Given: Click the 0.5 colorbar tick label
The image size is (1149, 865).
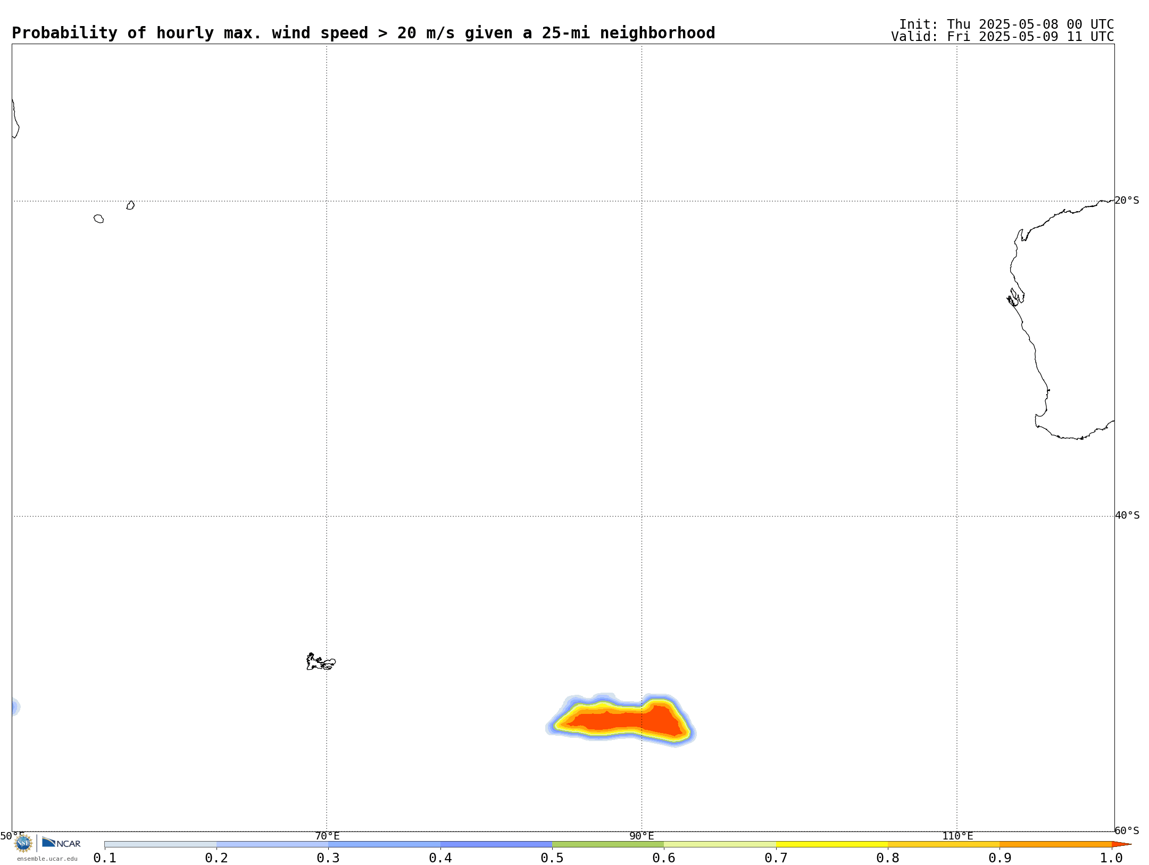Looking at the screenshot, I should [552, 858].
